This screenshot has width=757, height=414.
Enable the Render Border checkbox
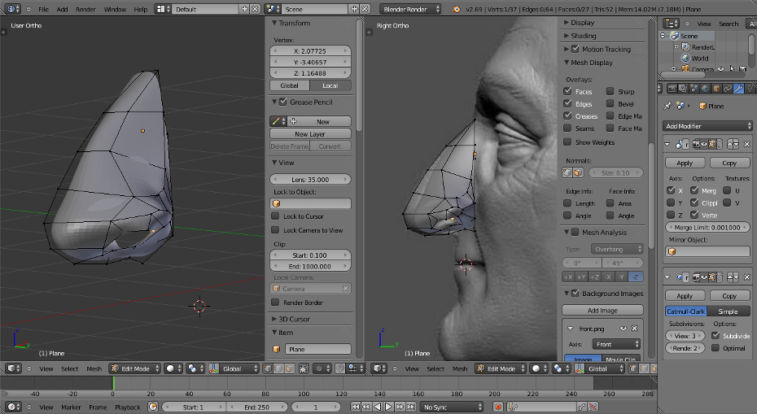275,303
